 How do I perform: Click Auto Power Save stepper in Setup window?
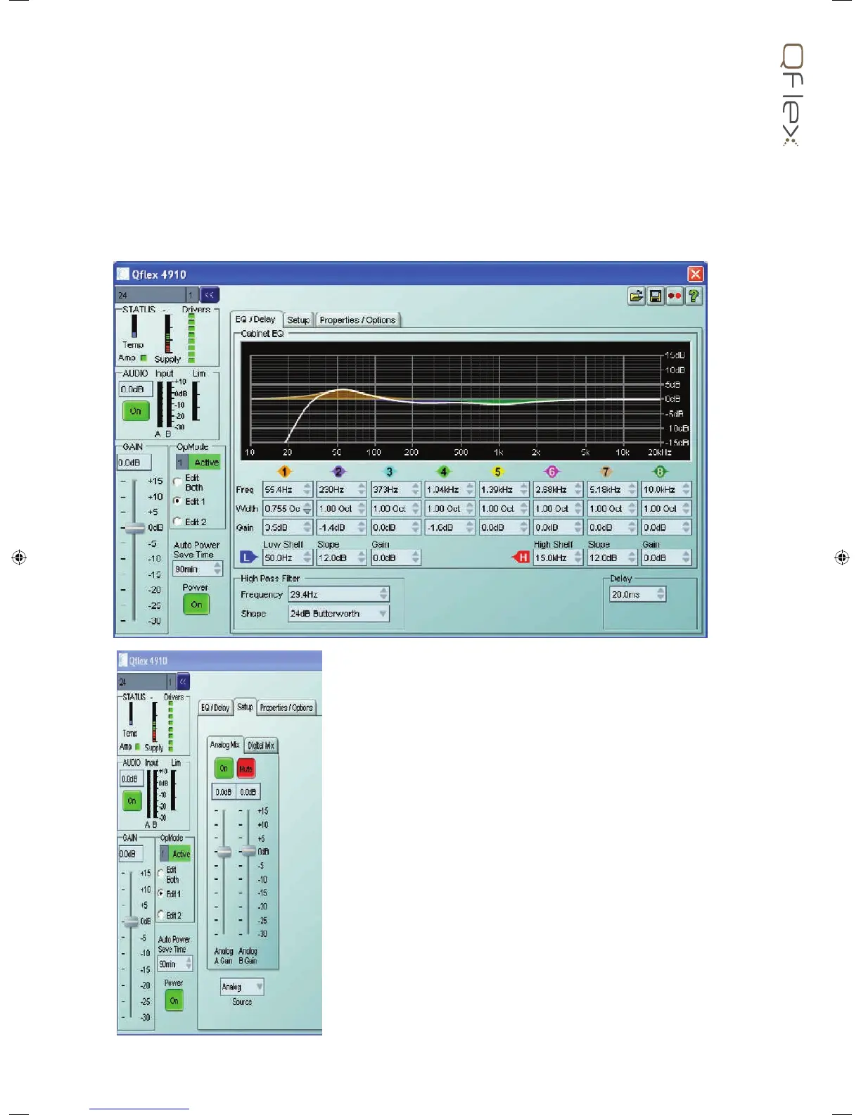(x=189, y=964)
